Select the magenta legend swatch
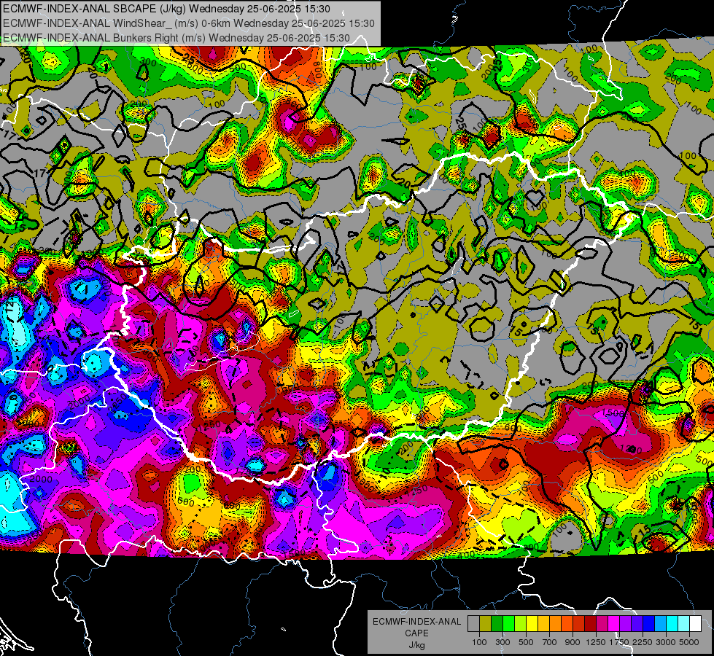The height and width of the screenshot is (656, 714). tap(614, 623)
